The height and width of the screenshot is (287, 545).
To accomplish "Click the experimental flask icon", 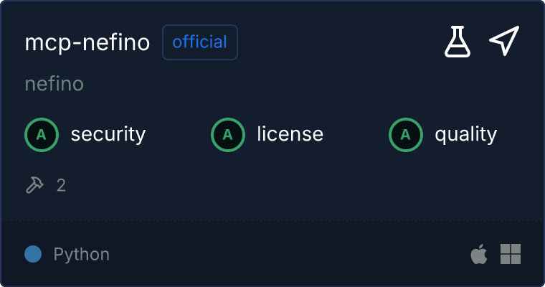I will pyautogui.click(x=458, y=42).
